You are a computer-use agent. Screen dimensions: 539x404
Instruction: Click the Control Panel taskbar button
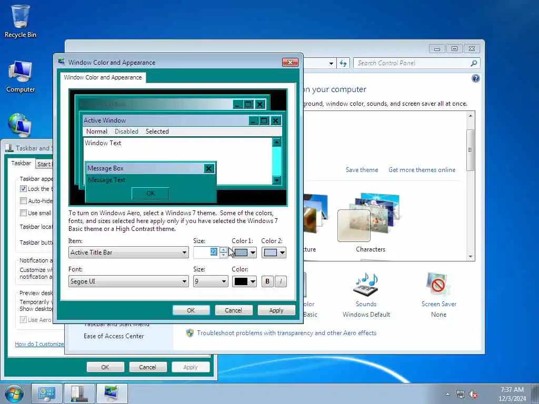[47, 393]
